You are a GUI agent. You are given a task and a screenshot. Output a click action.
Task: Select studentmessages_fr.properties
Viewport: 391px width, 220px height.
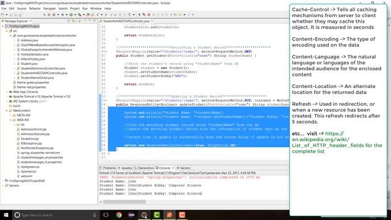click(x=41, y=162)
